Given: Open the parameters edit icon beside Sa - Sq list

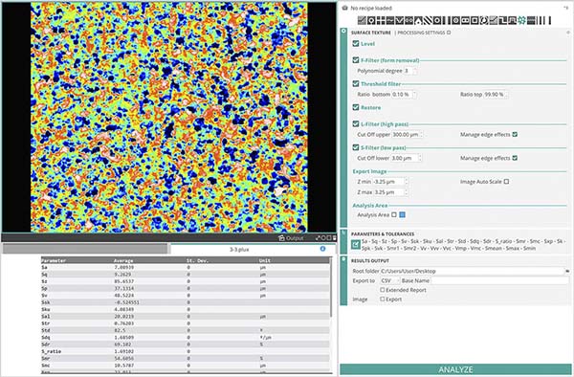Looking at the screenshot, I should tap(356, 245).
